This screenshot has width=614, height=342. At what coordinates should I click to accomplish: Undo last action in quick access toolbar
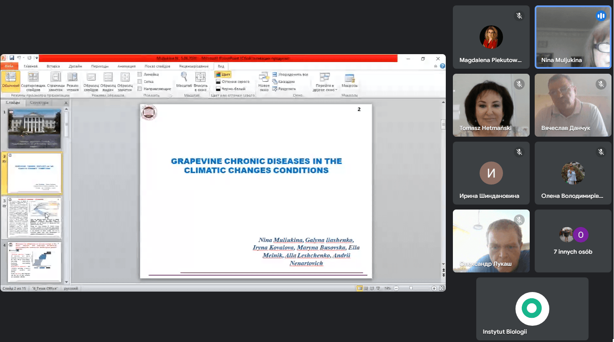(19, 58)
